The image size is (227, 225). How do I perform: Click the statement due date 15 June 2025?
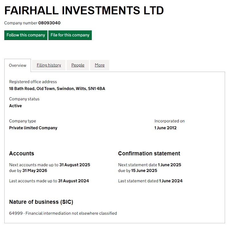tap(144, 171)
